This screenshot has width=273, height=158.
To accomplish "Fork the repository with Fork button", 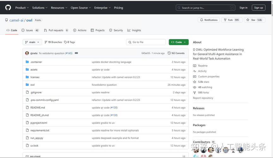I will pos(232,20).
